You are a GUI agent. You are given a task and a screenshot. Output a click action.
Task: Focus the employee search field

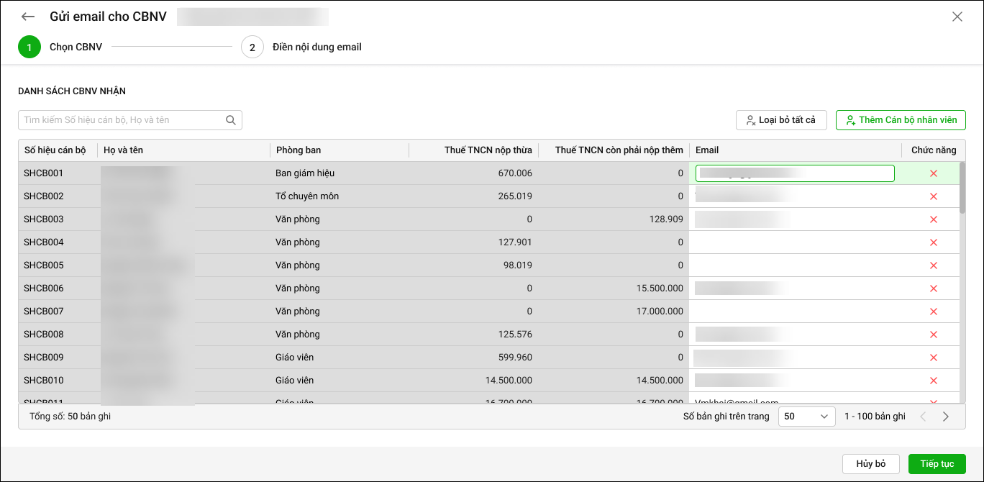tap(122, 120)
